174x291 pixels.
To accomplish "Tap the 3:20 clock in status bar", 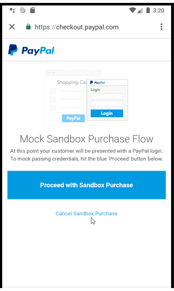I will pos(158,11).
